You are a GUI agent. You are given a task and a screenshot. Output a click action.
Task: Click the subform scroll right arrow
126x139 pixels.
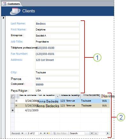(x=108, y=133)
